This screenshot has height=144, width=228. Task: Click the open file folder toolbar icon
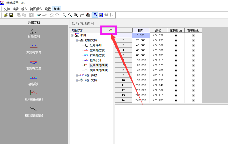(x=5, y=15)
